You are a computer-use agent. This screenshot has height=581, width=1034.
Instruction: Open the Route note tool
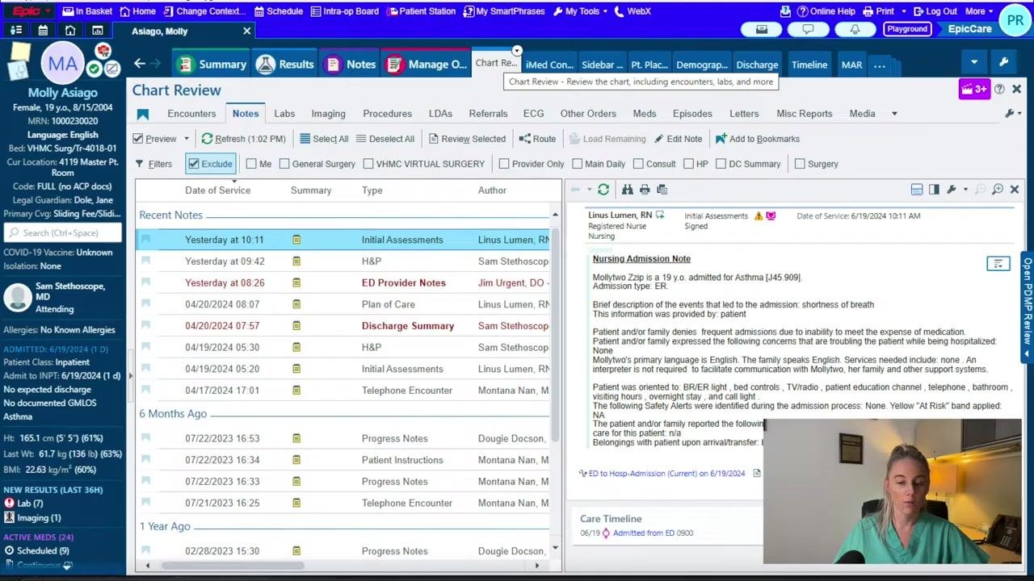click(537, 139)
